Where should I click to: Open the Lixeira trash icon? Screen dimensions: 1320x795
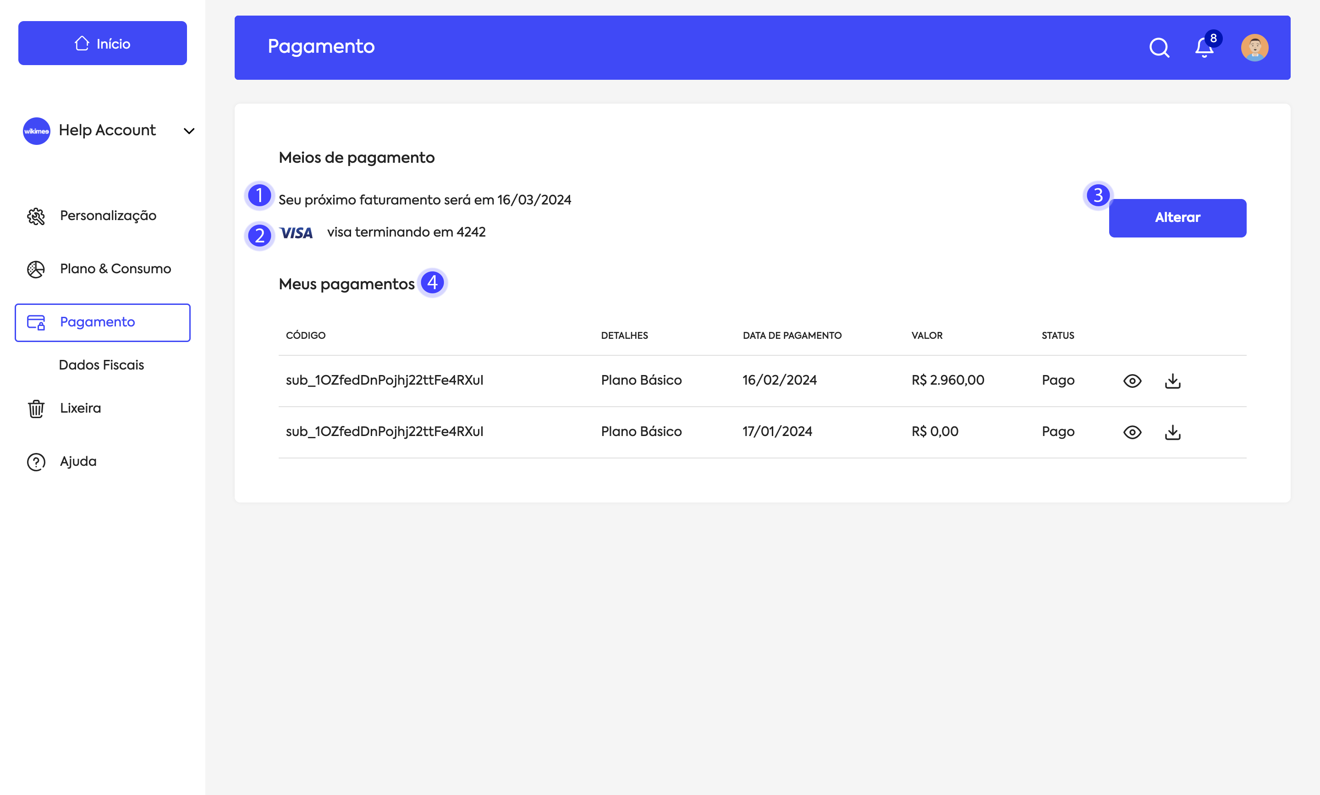click(36, 409)
